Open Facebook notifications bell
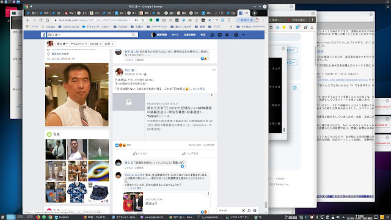This screenshot has width=391, height=220. pyautogui.click(x=227, y=35)
